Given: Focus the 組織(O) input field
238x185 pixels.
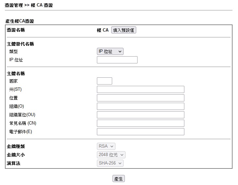Looking at the screenshot, I should [140, 106].
